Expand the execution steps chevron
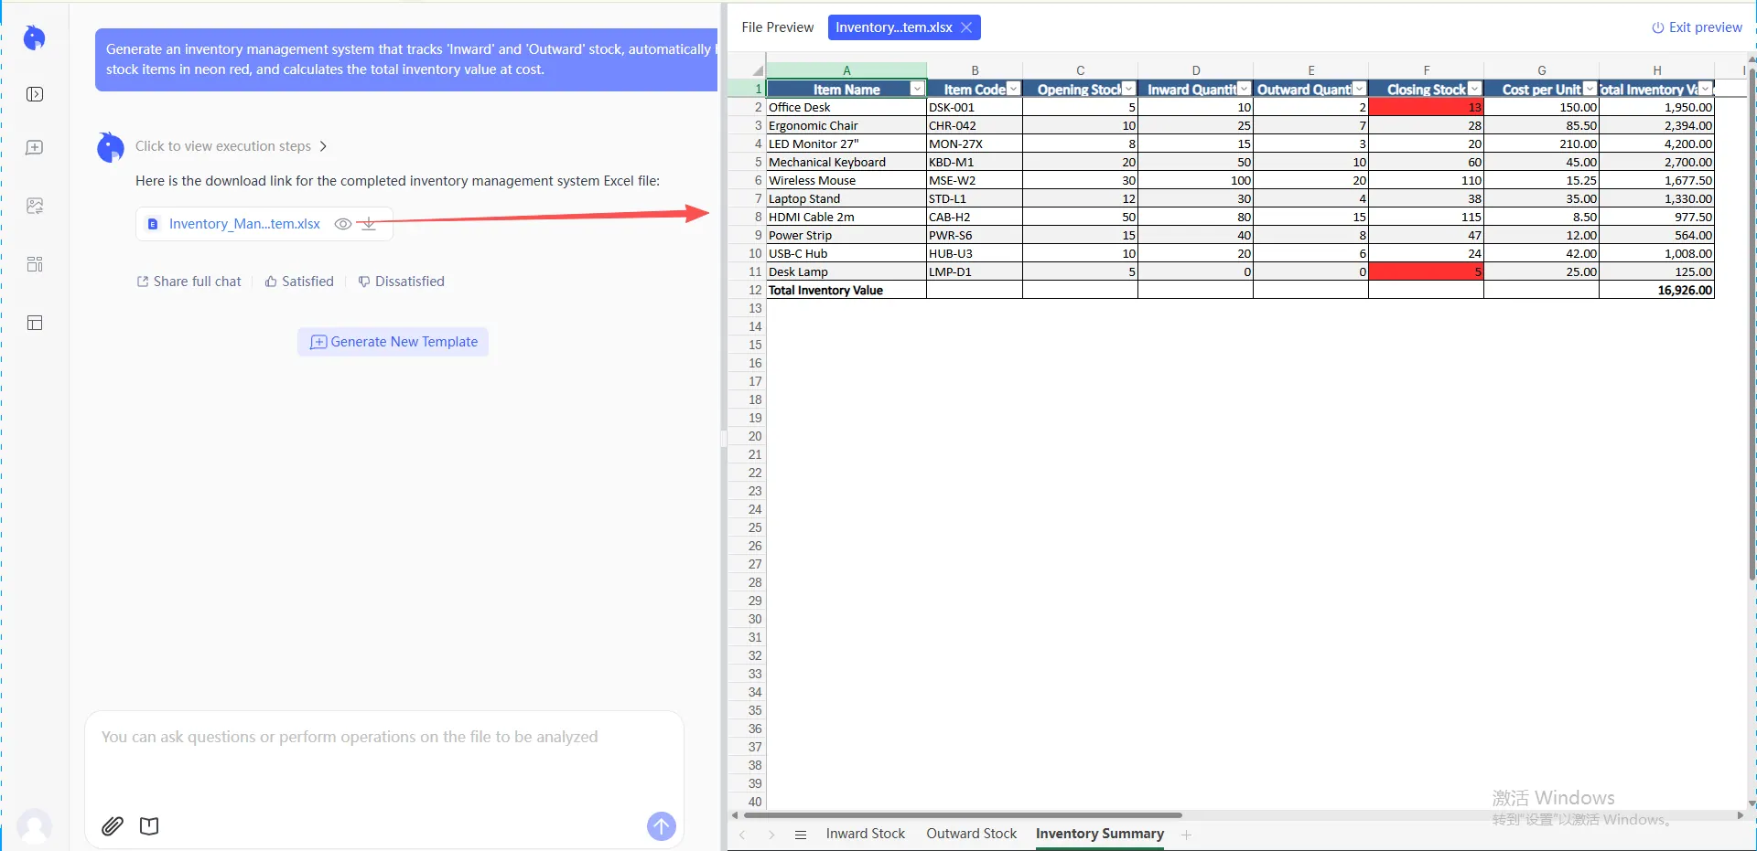The height and width of the screenshot is (851, 1757). pos(324,145)
